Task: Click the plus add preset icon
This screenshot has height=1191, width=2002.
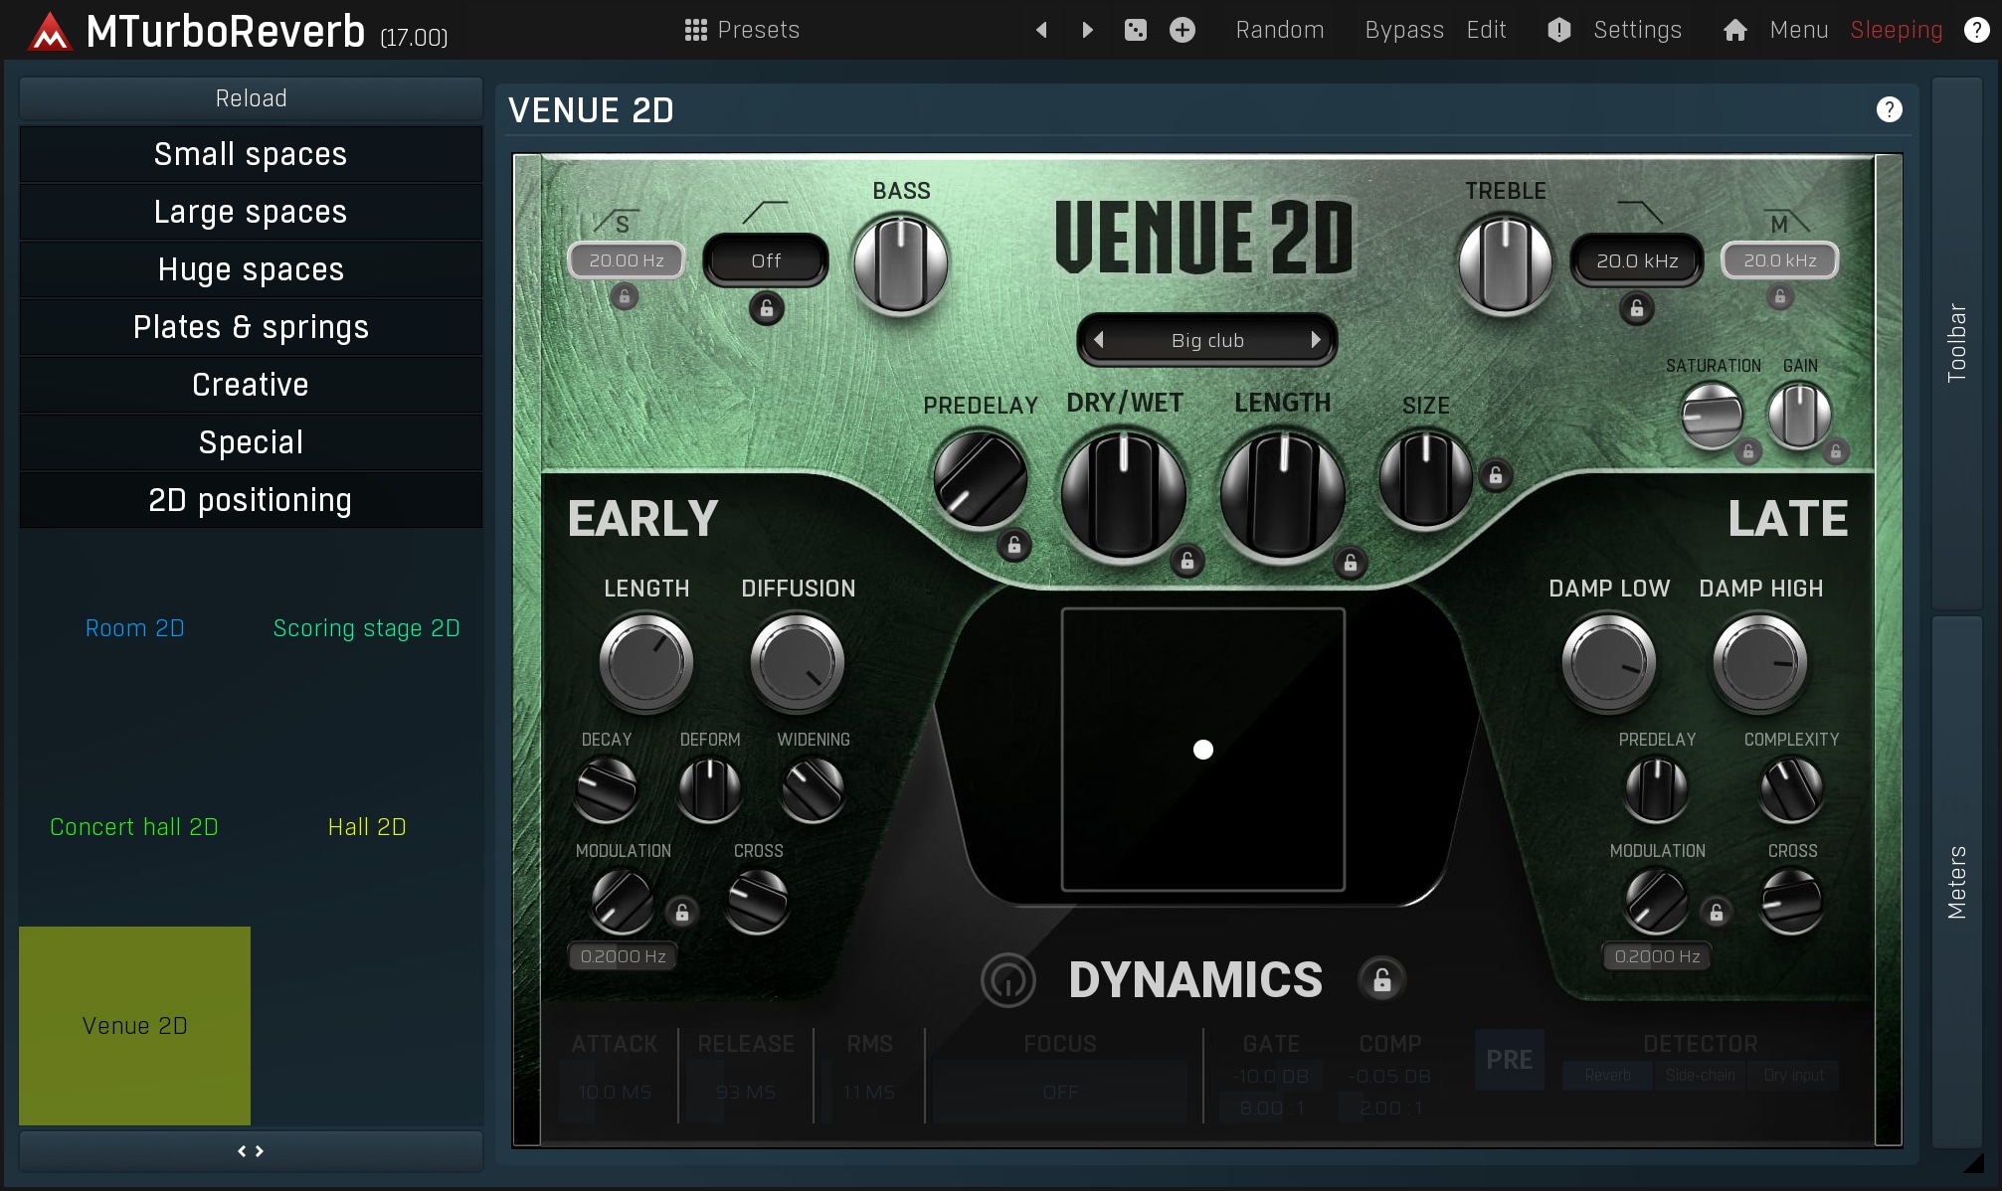Action: pos(1182,30)
